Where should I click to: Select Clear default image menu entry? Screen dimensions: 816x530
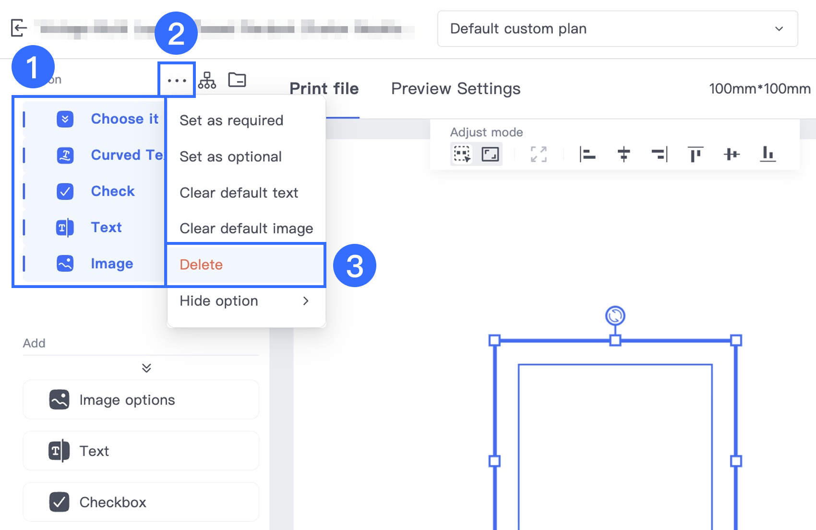pos(246,229)
